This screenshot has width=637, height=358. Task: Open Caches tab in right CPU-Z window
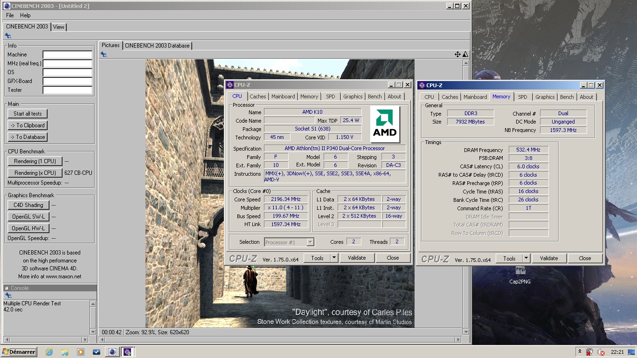coord(450,97)
